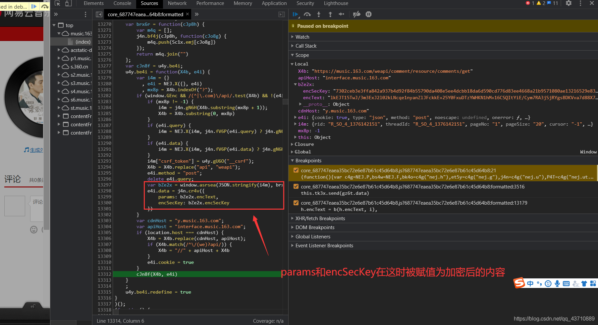Switch to the Memory tab
598x325 pixels.
243,3
